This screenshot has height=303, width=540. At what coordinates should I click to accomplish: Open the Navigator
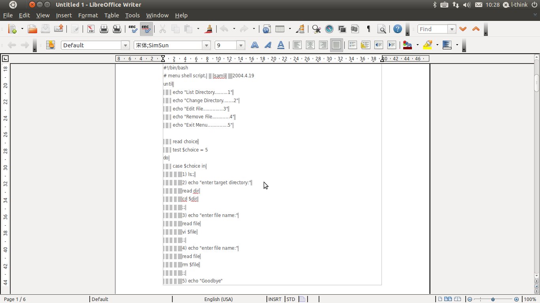[x=329, y=29]
